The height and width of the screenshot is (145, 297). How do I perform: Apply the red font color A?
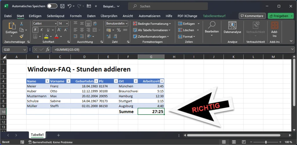(x=57, y=36)
